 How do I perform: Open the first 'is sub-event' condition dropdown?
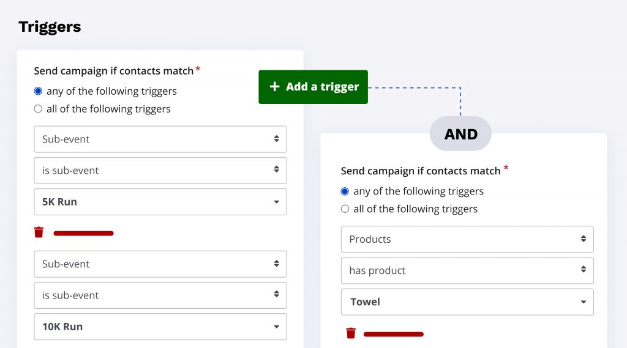pos(160,171)
